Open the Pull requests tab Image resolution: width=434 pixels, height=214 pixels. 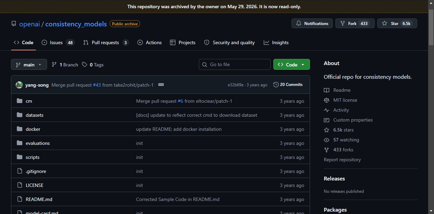click(x=106, y=42)
